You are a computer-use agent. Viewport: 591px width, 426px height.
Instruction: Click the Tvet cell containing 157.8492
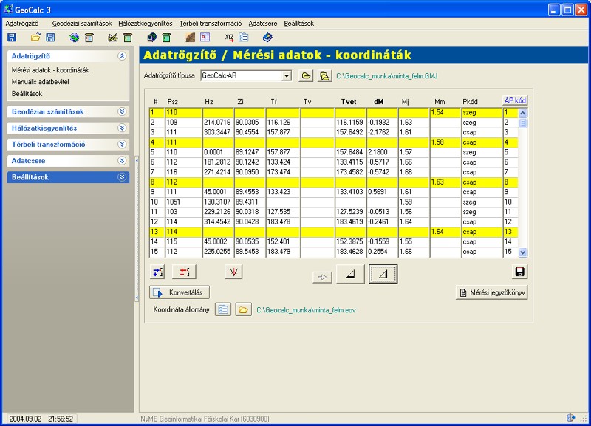pyautogui.click(x=350, y=132)
